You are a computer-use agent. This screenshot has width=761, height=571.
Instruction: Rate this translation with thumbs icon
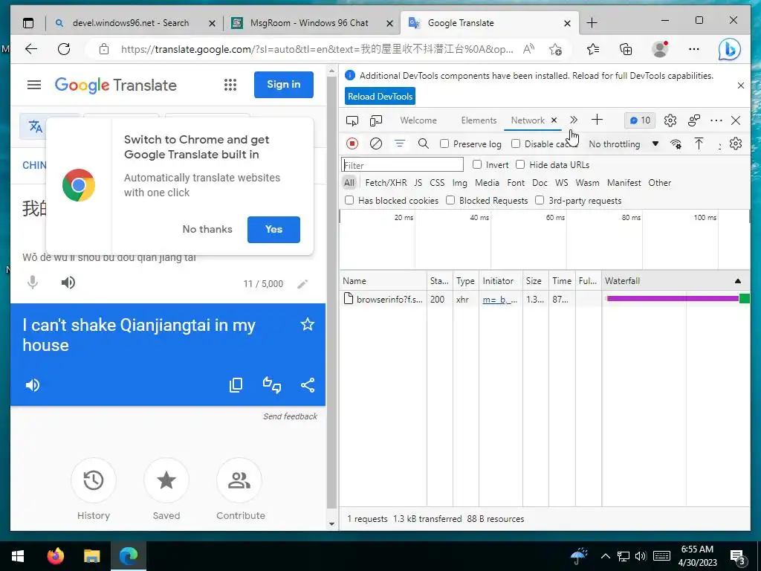click(x=272, y=385)
